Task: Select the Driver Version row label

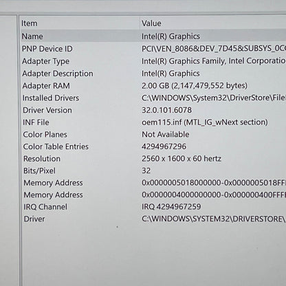Action: click(47, 110)
